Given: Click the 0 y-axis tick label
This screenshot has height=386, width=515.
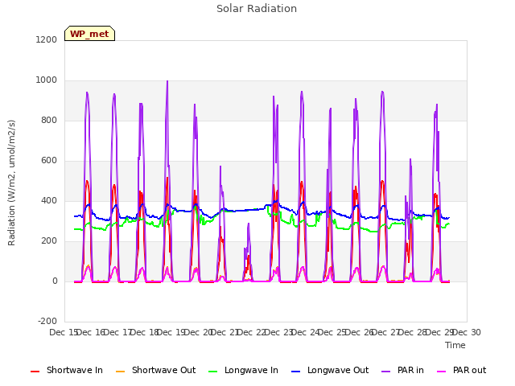Looking at the screenshot, I should click(x=55, y=281).
